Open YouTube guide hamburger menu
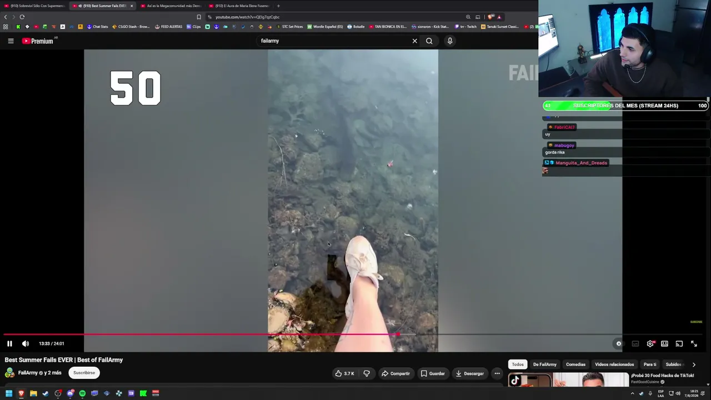 coord(11,41)
